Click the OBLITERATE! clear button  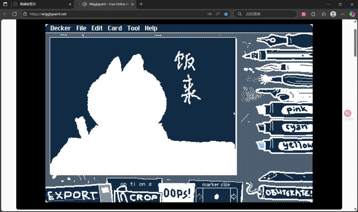[x=286, y=193]
